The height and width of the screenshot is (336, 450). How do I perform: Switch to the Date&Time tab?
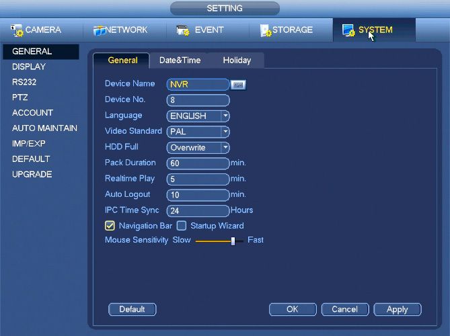pyautogui.click(x=180, y=60)
